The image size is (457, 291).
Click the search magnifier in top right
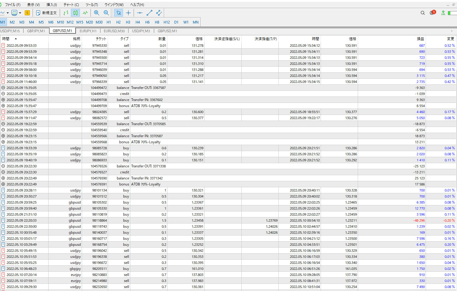[423, 13]
